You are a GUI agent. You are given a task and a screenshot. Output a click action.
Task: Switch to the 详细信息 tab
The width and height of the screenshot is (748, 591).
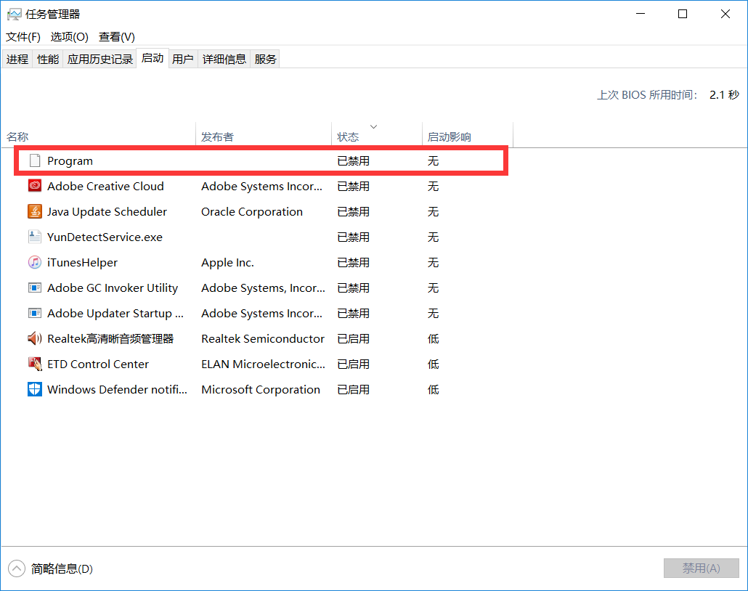point(224,59)
